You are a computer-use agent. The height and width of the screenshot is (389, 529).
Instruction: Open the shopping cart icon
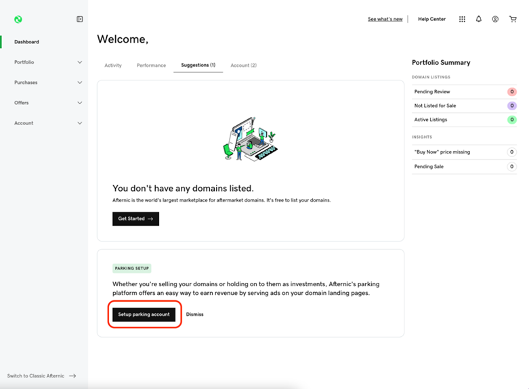tap(513, 19)
